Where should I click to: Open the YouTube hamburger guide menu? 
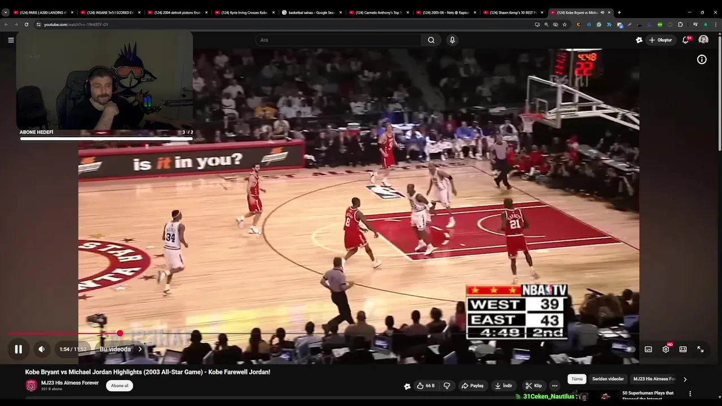point(11,40)
